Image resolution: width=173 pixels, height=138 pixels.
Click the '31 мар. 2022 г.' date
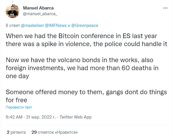[41, 117]
